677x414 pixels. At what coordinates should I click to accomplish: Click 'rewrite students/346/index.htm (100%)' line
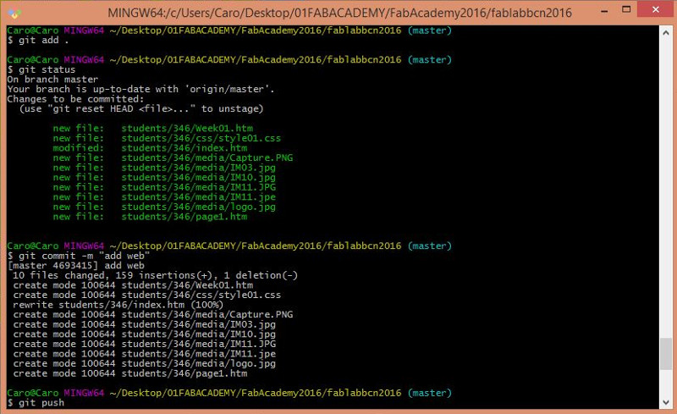pyautogui.click(x=118, y=305)
